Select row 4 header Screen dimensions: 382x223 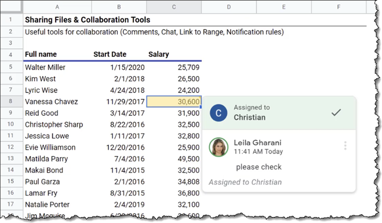[x=11, y=55]
